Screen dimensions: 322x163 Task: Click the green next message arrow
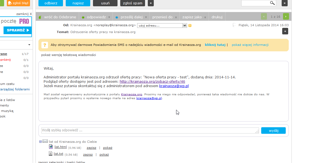286,17
